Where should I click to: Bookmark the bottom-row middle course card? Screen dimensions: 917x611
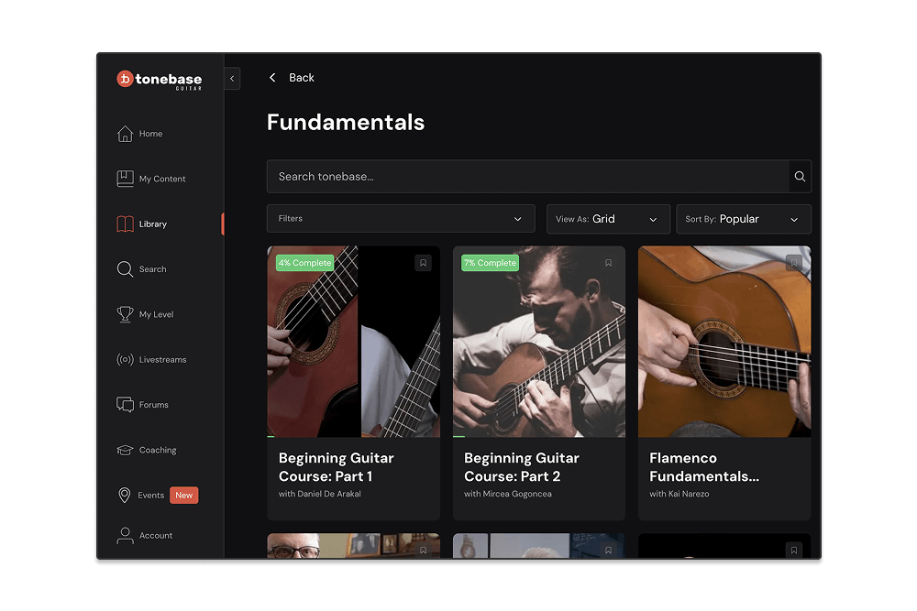pyautogui.click(x=608, y=551)
